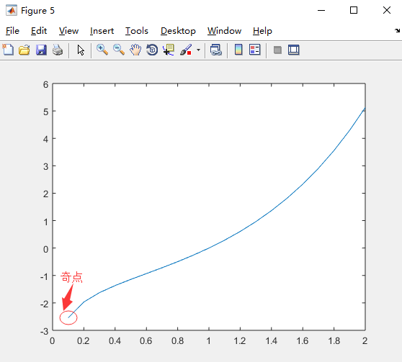Click the x-axis tick label 1.8
This screenshot has width=402, height=362.
(334, 341)
